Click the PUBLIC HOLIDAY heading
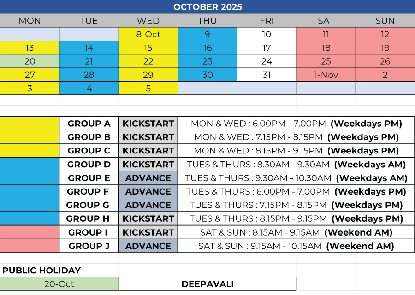 (42, 271)
